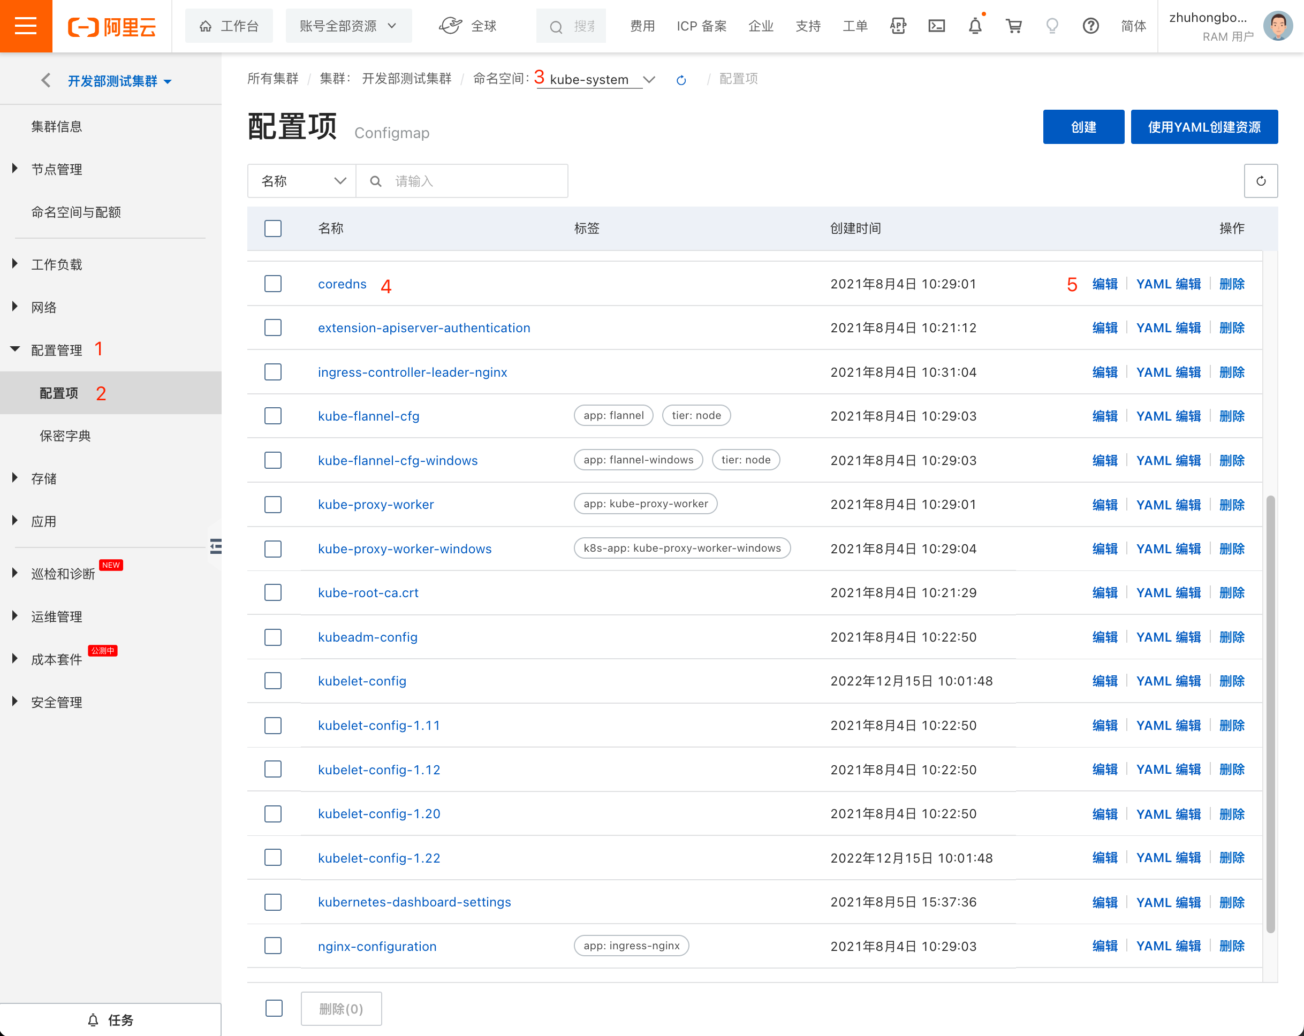Click the app: flannel label tag

pyautogui.click(x=613, y=415)
